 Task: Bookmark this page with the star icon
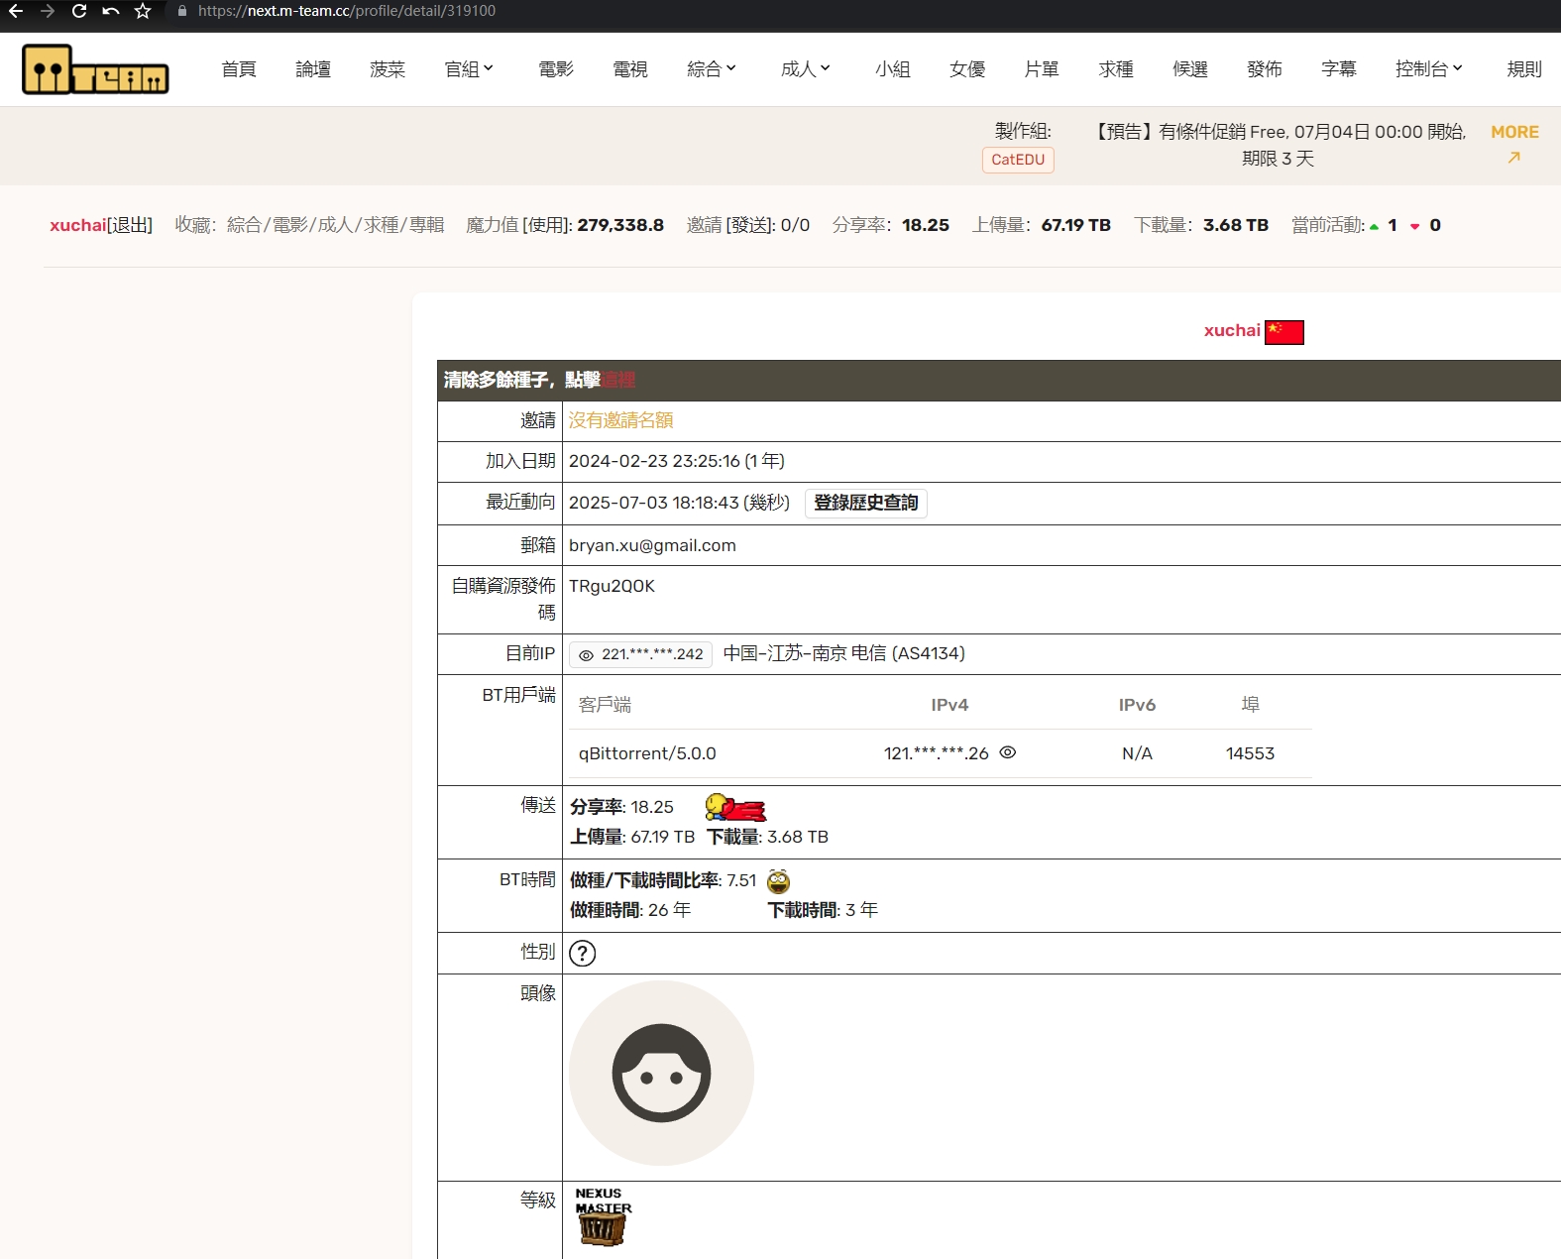click(143, 11)
